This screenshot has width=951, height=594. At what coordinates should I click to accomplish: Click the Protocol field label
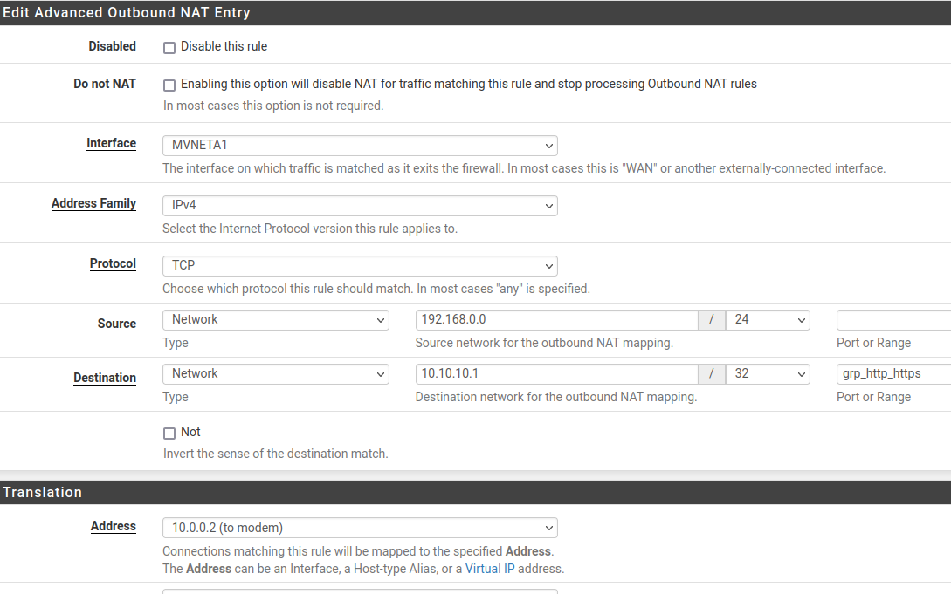(x=113, y=263)
